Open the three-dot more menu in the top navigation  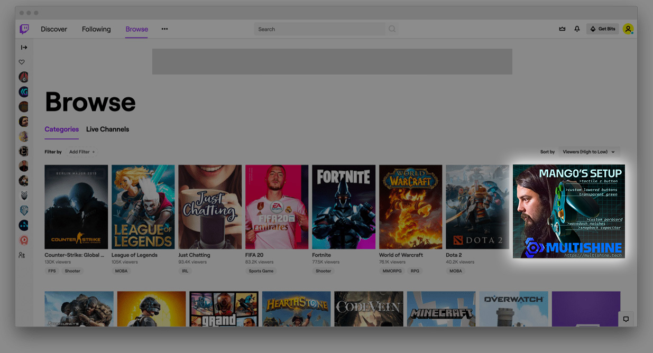(x=164, y=29)
